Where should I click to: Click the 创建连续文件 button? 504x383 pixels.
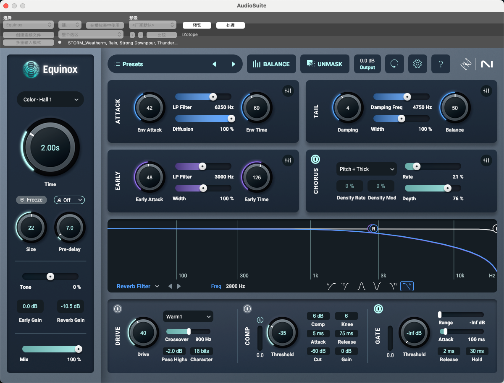click(29, 35)
